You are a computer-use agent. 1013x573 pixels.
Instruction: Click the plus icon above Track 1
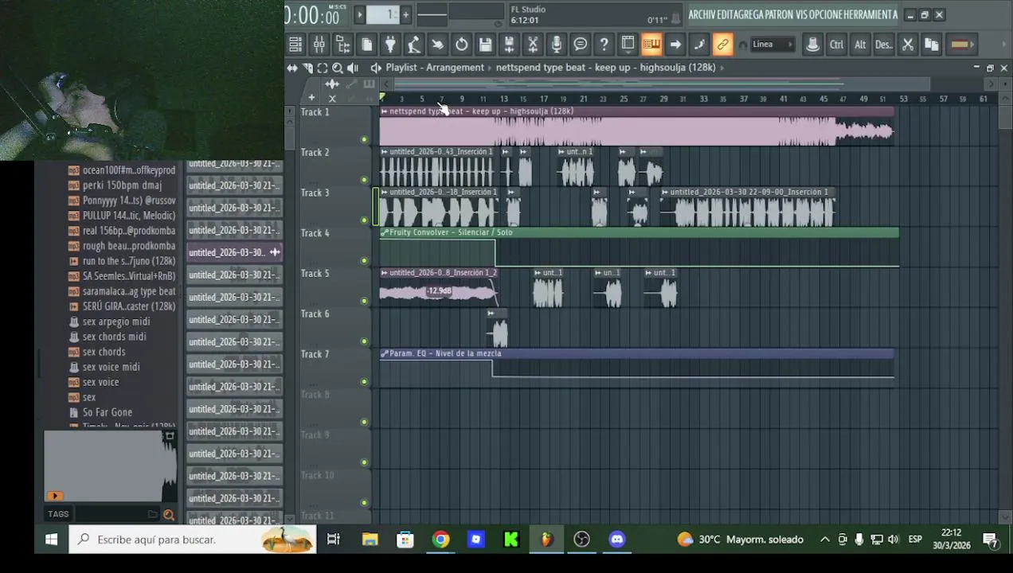(x=311, y=98)
